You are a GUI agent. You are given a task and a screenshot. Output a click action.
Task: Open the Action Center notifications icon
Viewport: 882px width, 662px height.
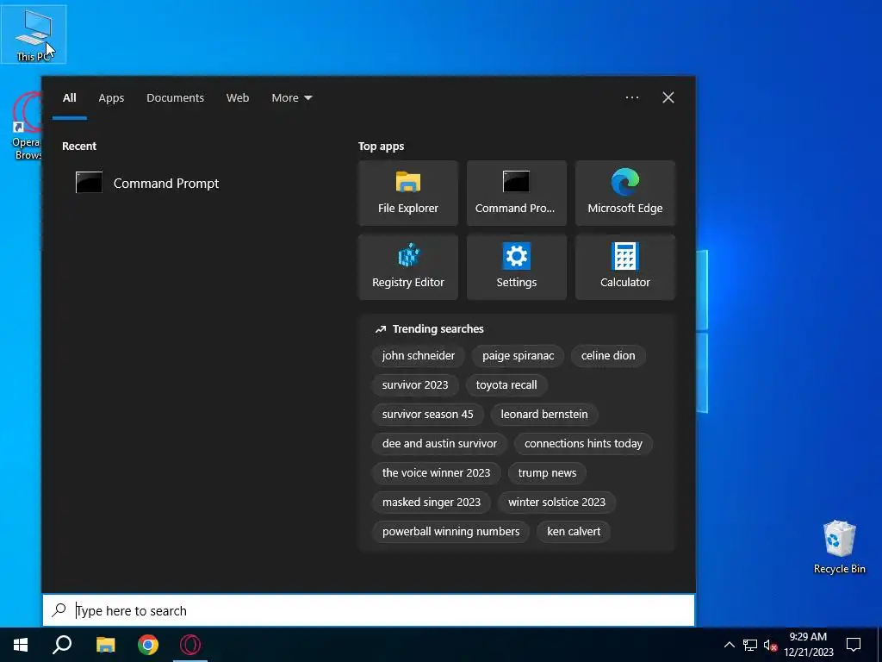point(854,645)
